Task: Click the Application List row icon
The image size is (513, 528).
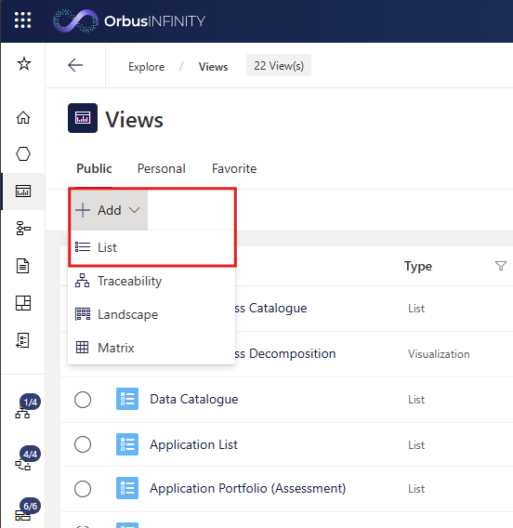Action: coord(127,444)
